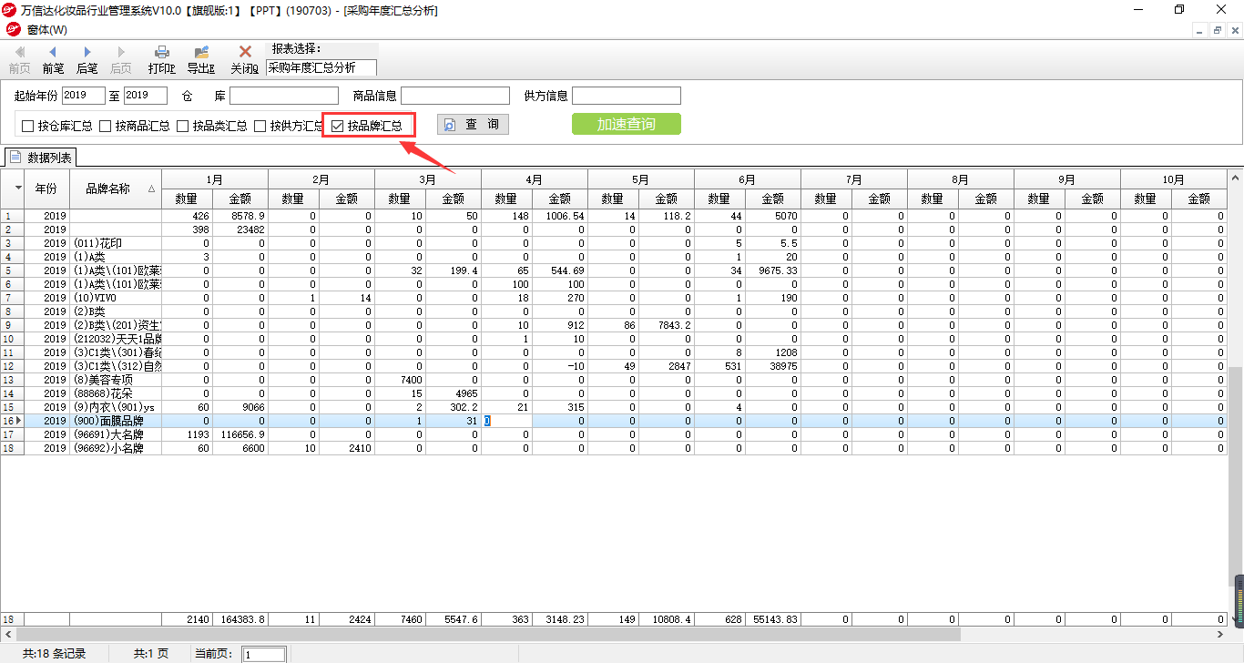Click total cell 164383.8 in footer row
This screenshot has height=663, width=1244.
click(x=240, y=619)
